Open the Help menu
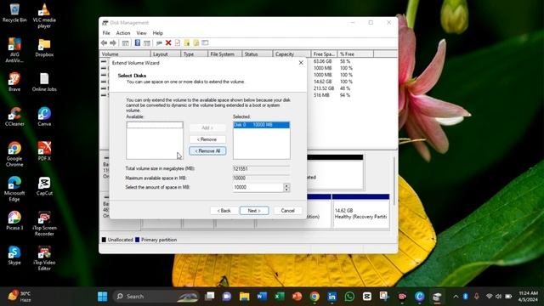The height and width of the screenshot is (306, 544). pos(157,33)
